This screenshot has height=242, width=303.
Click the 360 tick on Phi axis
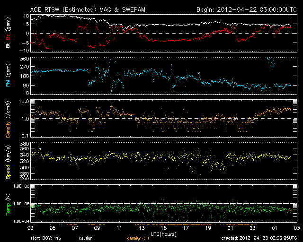point(25,59)
